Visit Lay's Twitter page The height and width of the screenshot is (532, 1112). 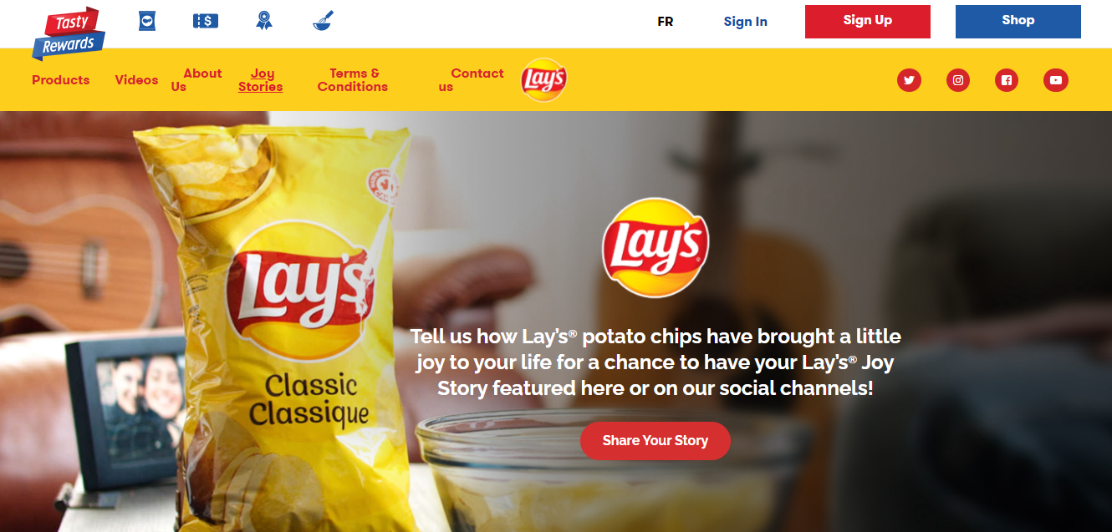pyautogui.click(x=909, y=80)
